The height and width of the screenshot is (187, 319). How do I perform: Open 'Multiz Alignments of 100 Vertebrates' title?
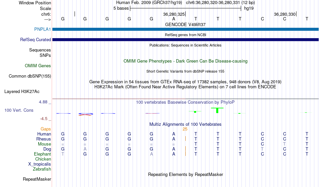[185, 124]
